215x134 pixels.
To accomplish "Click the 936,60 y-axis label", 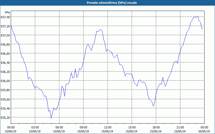I will coord(5,53).
